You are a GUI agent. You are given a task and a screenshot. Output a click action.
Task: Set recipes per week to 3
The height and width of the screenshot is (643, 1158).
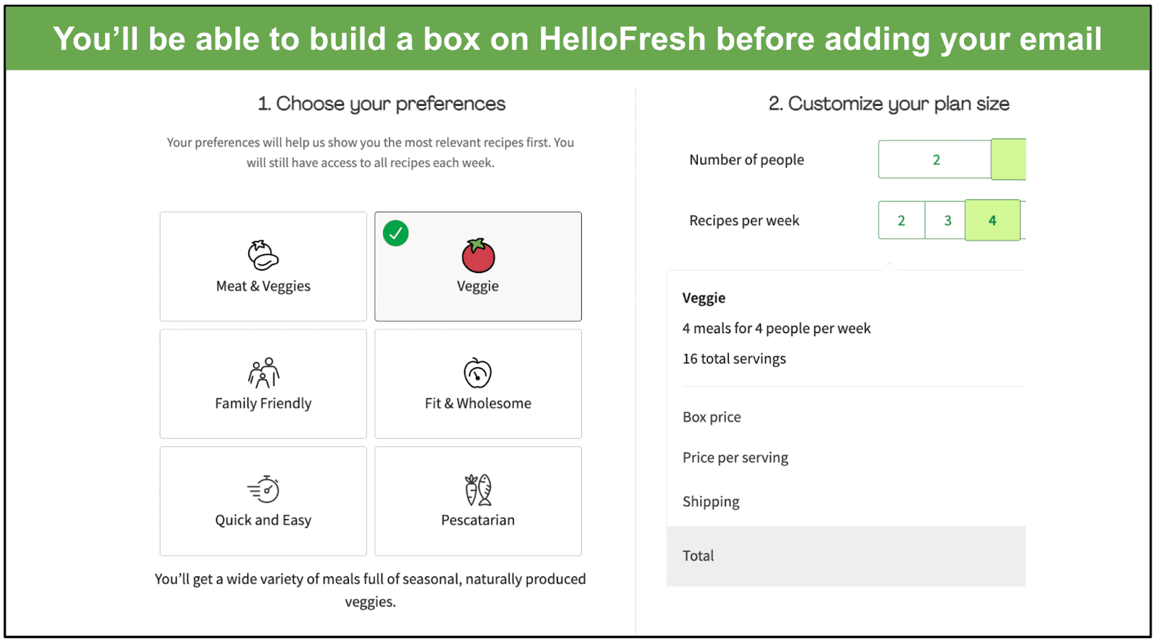pos(946,220)
